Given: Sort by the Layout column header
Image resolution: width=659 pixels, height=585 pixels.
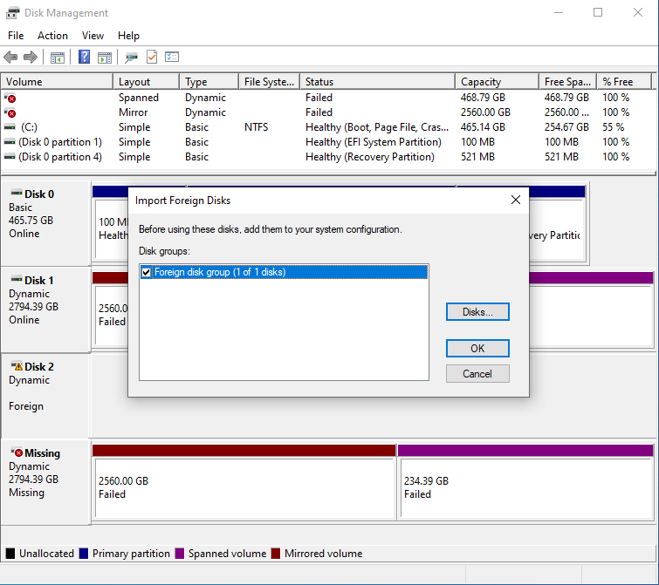Looking at the screenshot, I should tap(147, 81).
